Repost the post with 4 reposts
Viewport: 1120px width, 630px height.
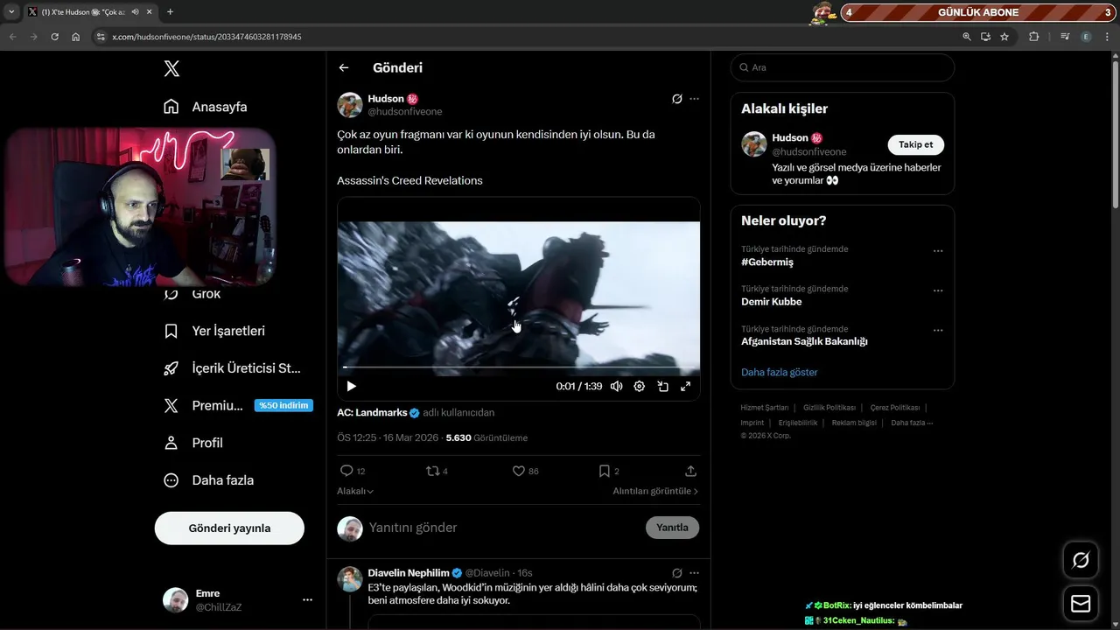click(436, 471)
